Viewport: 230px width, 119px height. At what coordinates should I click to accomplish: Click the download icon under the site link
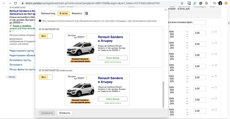point(10,31)
